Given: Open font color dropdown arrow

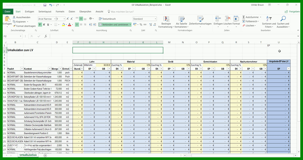Looking at the screenshot, I should pyautogui.click(x=72, y=25).
